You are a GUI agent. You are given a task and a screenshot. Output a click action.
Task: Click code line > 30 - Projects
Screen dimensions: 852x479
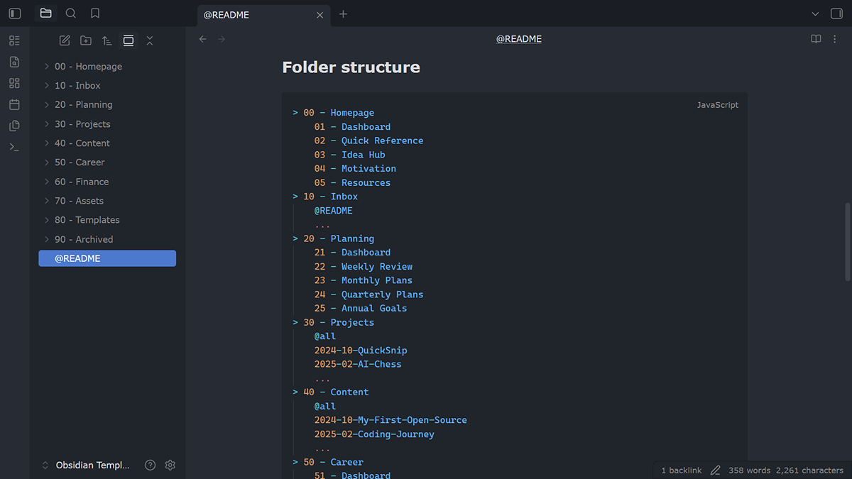(x=333, y=322)
